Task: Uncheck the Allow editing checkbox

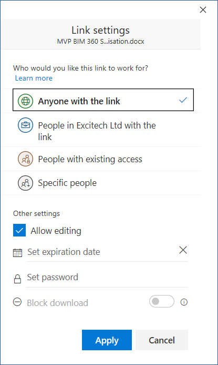Action: point(19,230)
